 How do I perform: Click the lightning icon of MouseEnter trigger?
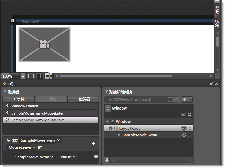pyautogui.click(x=7, y=113)
